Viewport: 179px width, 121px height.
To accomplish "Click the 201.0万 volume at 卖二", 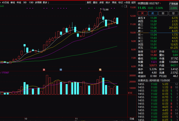I will [173, 28].
